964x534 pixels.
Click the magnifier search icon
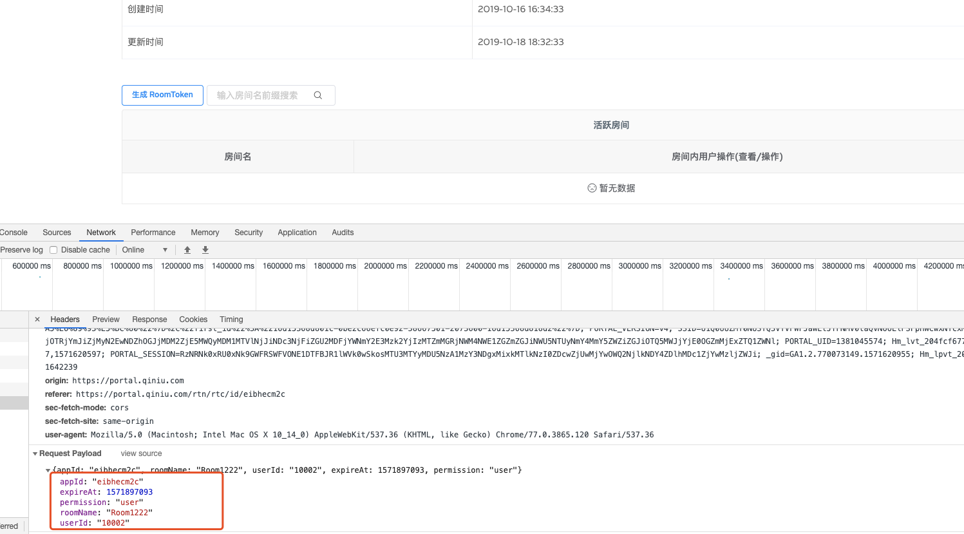(x=318, y=95)
